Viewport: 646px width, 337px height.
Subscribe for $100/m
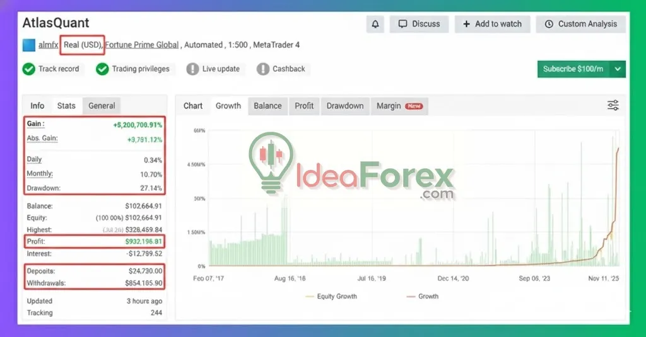tap(573, 69)
